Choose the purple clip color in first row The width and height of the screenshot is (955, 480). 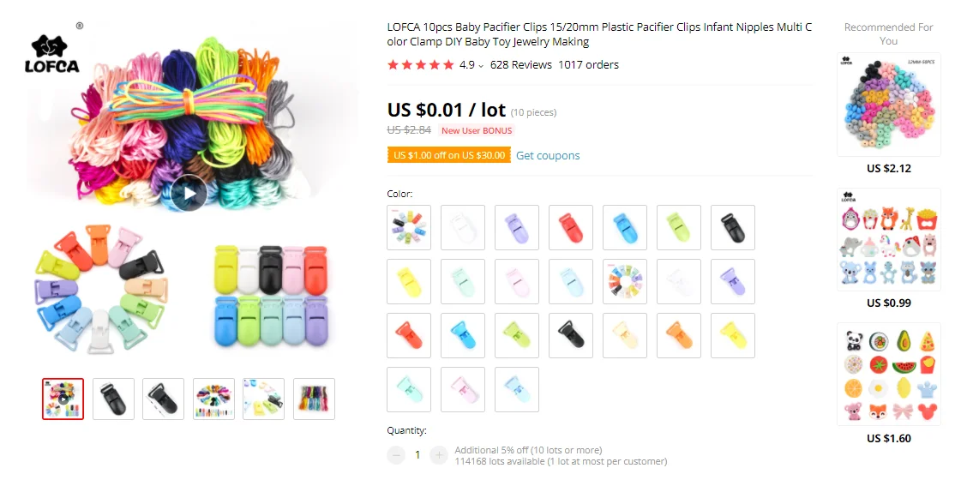[516, 227]
